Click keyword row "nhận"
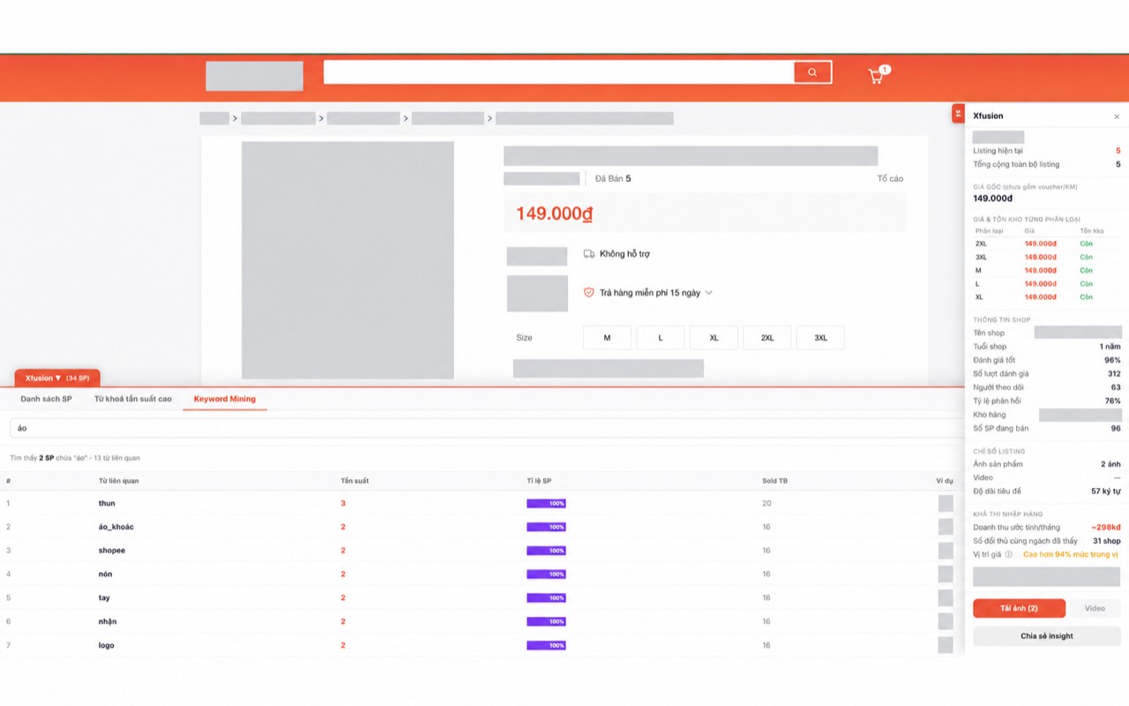The image size is (1129, 706). click(x=482, y=621)
